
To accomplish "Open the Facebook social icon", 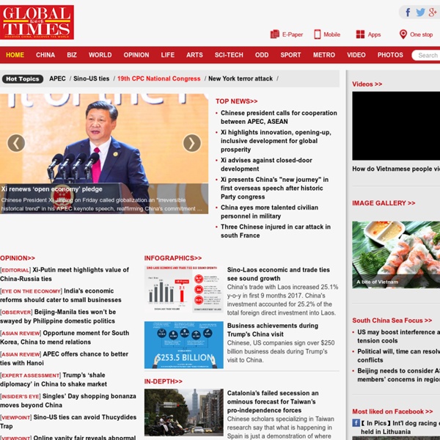I will pyautogui.click(x=408, y=12).
